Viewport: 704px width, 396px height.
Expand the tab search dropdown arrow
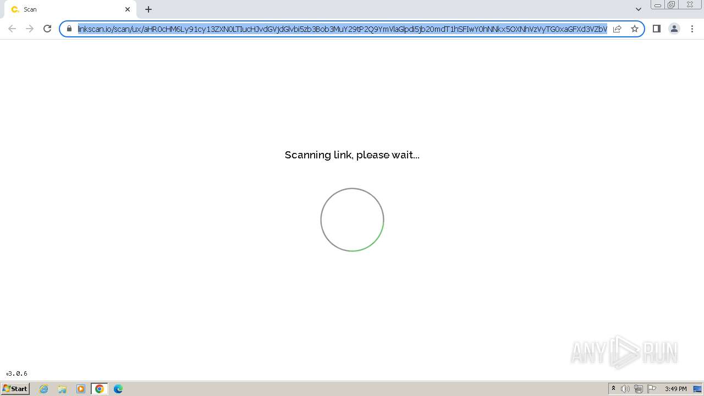[639, 9]
